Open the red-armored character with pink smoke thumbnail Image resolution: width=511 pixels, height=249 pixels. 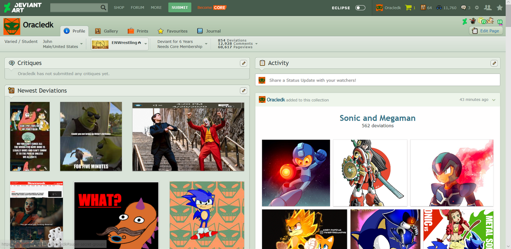452,173
